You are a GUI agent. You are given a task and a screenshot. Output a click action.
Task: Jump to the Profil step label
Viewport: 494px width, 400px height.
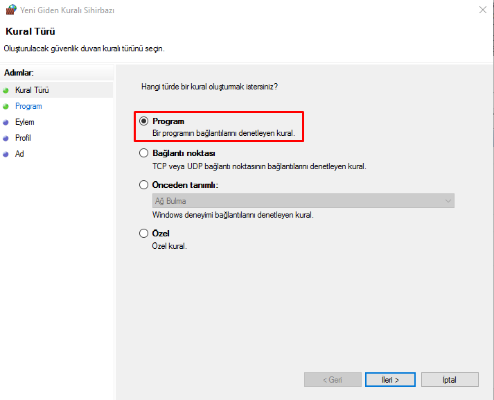pos(23,138)
